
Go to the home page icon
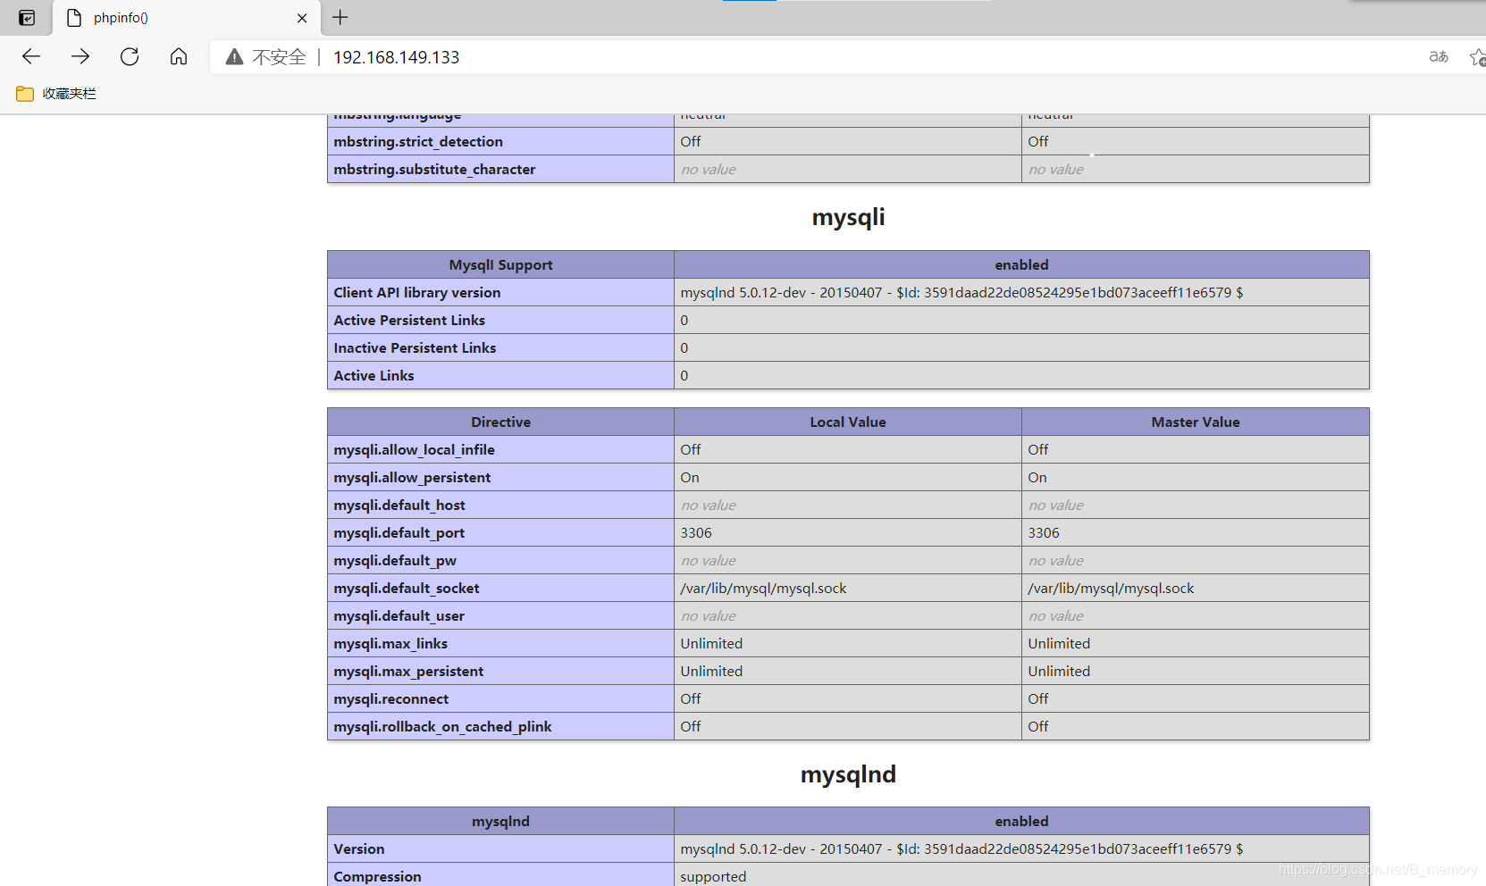pos(179,57)
